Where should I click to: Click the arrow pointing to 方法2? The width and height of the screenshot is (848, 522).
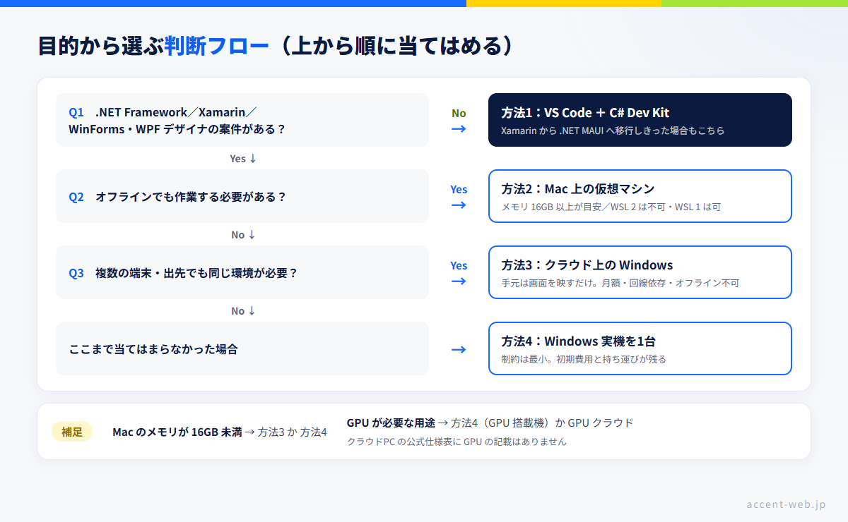[x=459, y=205]
